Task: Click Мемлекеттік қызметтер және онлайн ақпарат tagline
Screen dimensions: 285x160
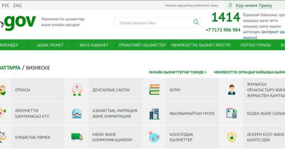Action: (63, 22)
